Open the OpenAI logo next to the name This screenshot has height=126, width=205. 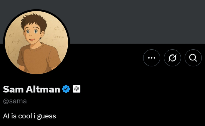tap(76, 89)
